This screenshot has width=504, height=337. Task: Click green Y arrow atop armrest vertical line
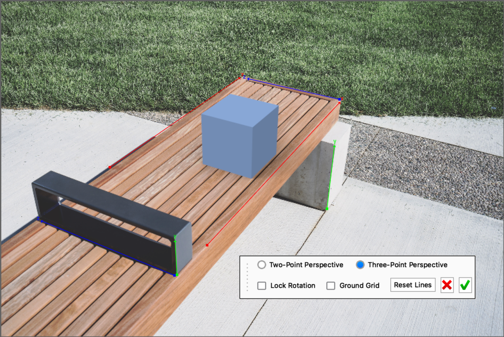(x=175, y=238)
